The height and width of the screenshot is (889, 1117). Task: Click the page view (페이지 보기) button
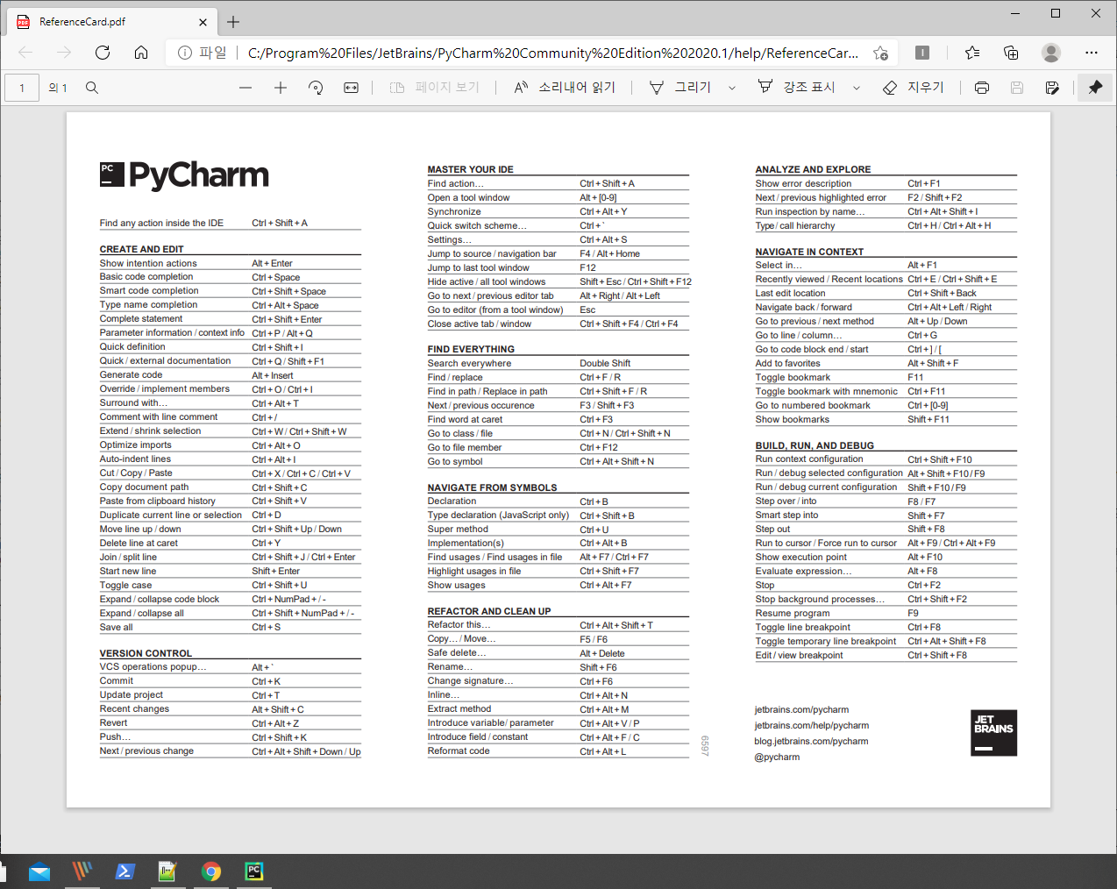tap(435, 88)
